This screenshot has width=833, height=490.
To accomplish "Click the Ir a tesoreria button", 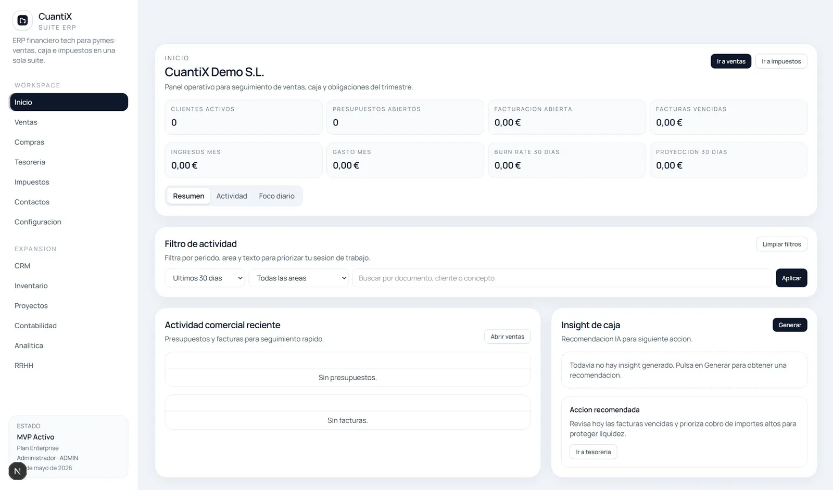I will (593, 452).
